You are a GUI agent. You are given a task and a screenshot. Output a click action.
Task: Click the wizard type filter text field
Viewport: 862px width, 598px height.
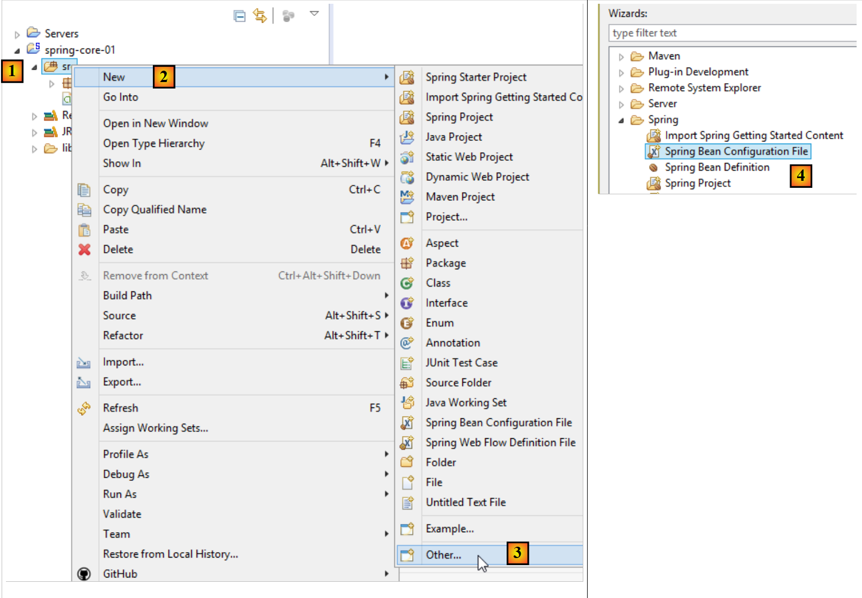coord(732,33)
